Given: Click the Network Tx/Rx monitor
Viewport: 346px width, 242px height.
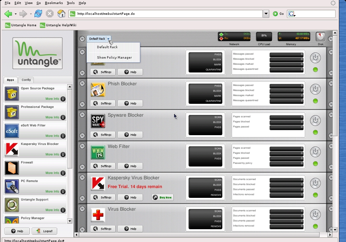Looking at the screenshot, I should (234, 36).
